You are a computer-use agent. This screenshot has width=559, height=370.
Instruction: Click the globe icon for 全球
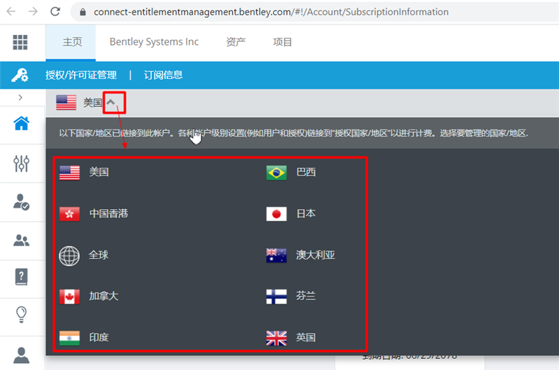(x=69, y=256)
